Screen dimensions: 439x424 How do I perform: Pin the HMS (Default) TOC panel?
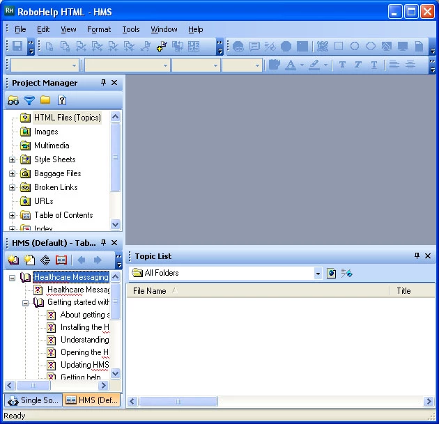point(103,242)
